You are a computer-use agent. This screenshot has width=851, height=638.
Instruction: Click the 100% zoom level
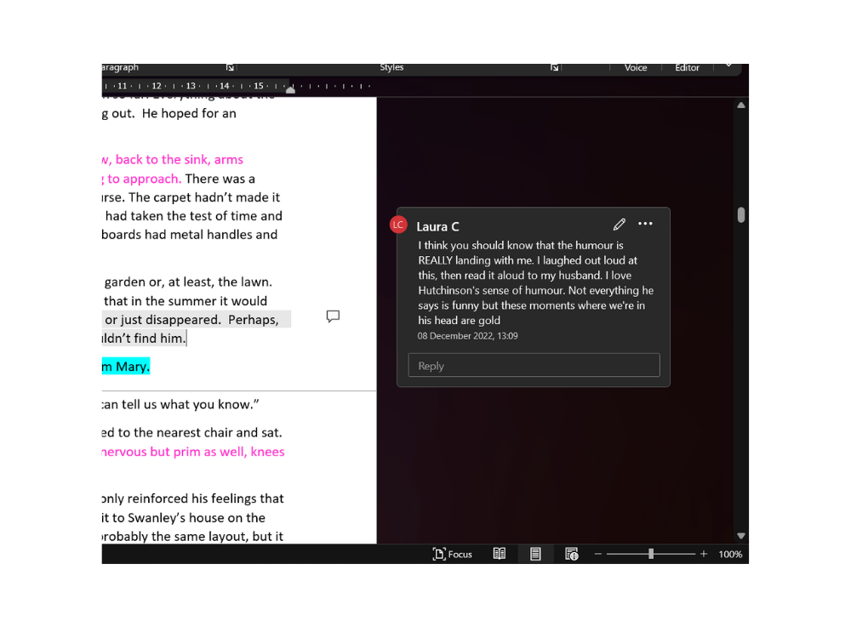(730, 554)
